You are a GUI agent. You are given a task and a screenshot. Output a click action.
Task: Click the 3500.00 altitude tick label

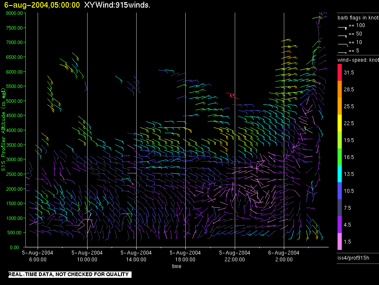coord(14,145)
